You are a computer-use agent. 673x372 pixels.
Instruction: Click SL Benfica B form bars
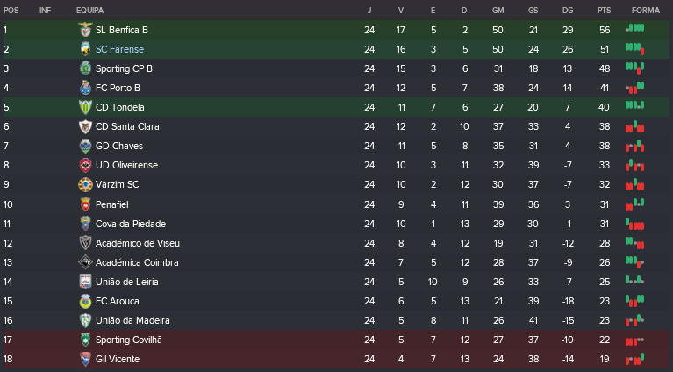(634, 29)
